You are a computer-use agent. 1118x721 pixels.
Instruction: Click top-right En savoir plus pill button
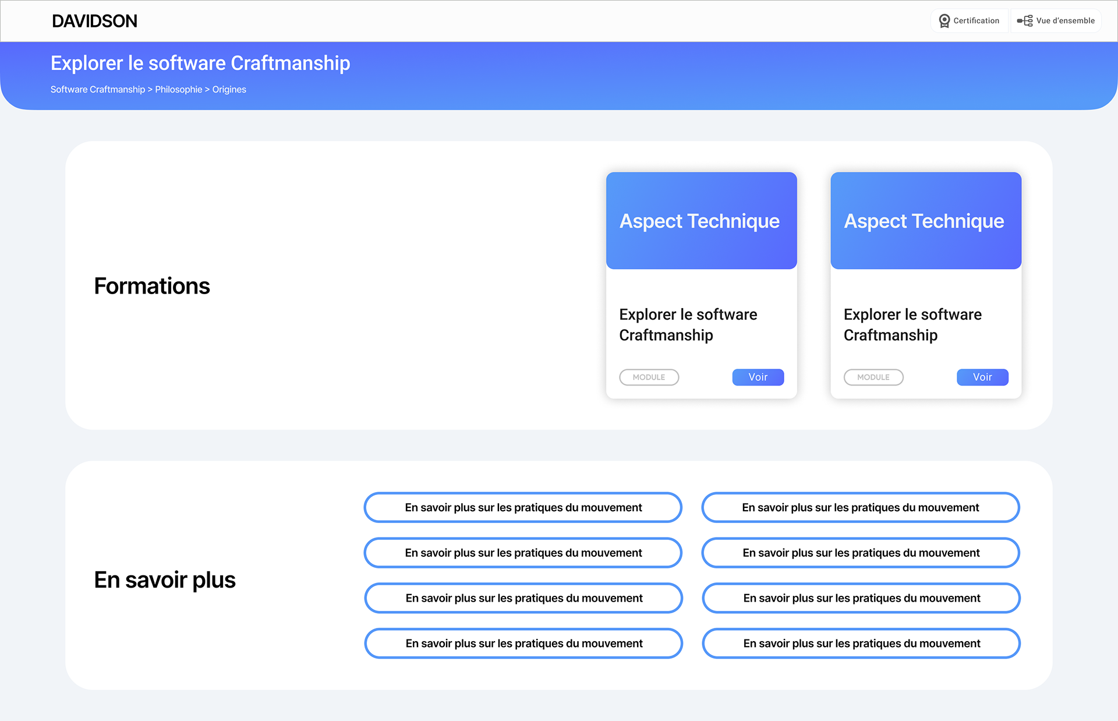pos(860,507)
